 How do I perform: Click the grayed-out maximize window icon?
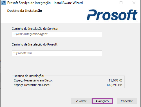pos(121,3)
